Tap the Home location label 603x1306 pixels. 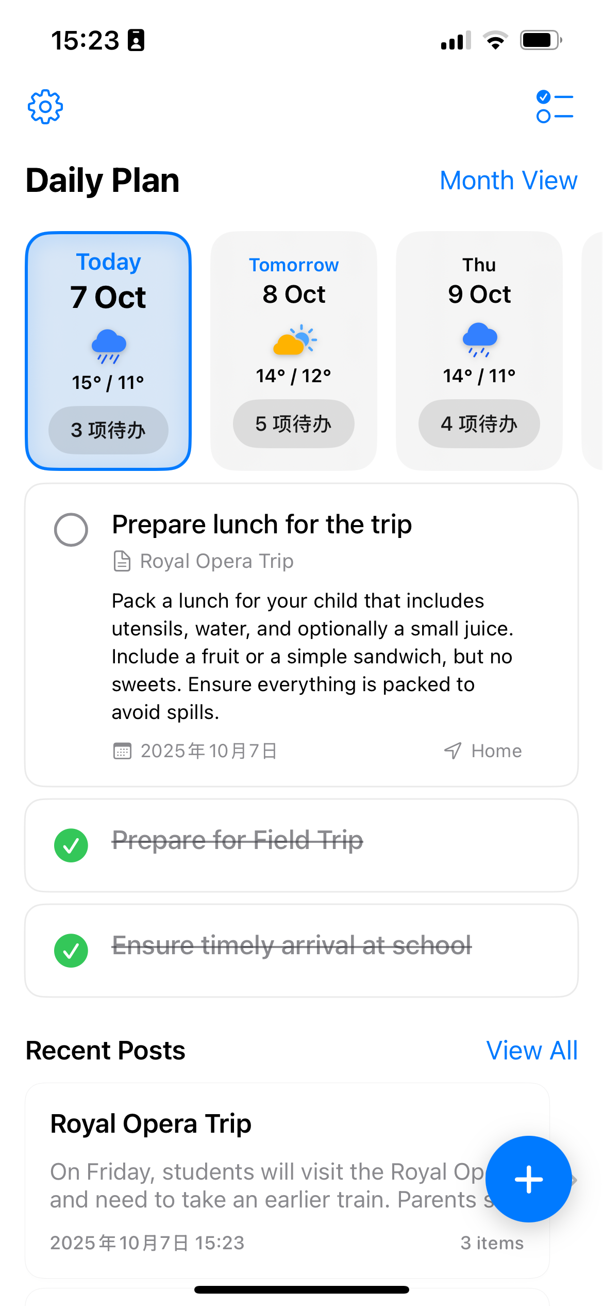click(x=496, y=751)
